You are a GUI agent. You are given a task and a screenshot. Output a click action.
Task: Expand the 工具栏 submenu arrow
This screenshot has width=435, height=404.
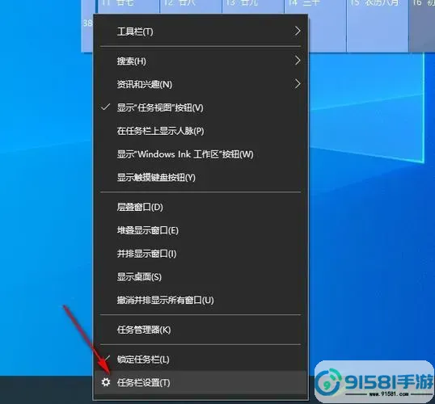point(298,31)
